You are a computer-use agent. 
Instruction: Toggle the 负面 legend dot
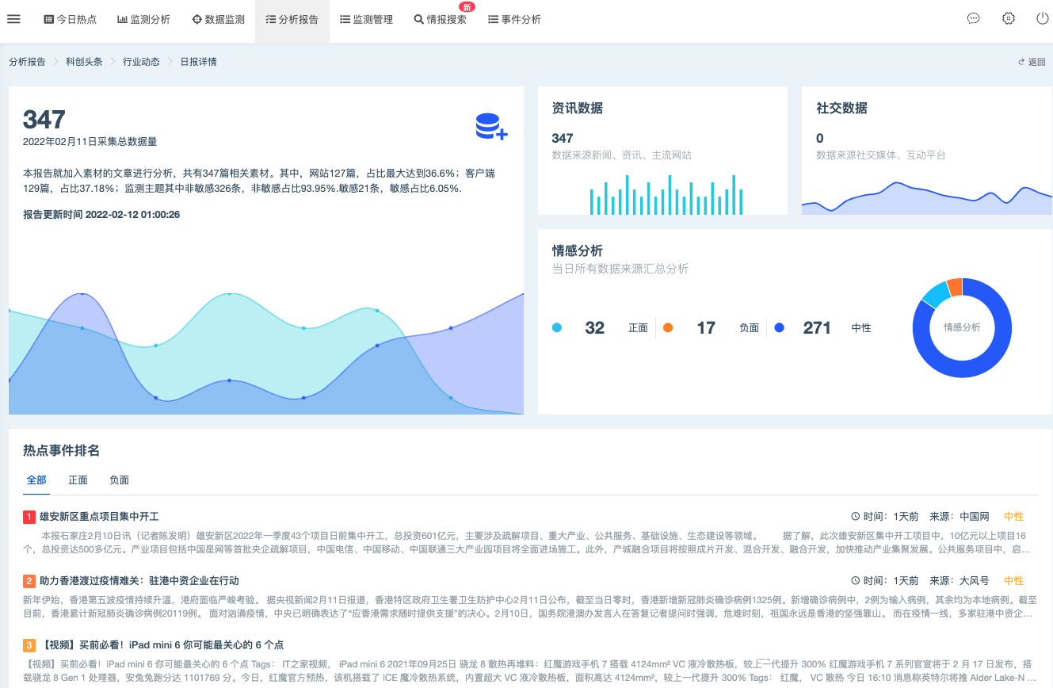point(668,328)
